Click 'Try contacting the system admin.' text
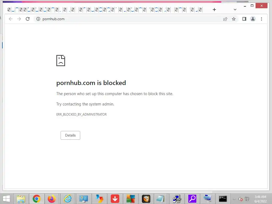 pos(85,104)
